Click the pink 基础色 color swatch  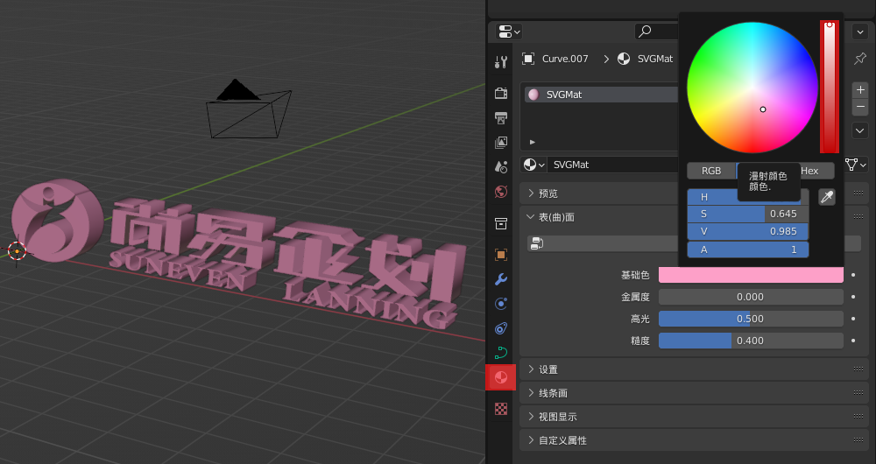(751, 275)
